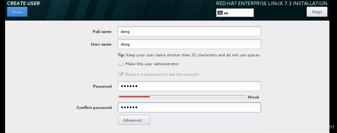The image size is (337, 133).
Task: Click the Password label
Action: coord(102,86)
